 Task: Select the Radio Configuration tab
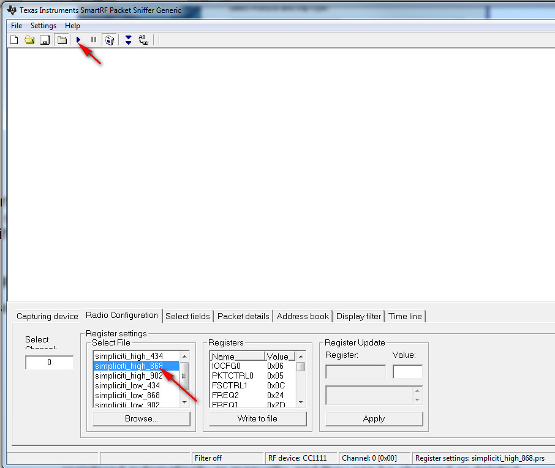(122, 315)
